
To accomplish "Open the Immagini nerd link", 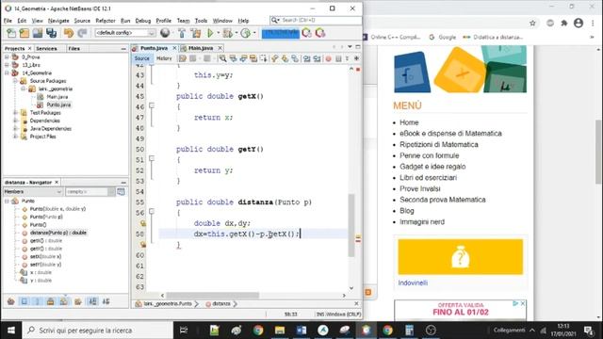I will pyautogui.click(x=422, y=222).
